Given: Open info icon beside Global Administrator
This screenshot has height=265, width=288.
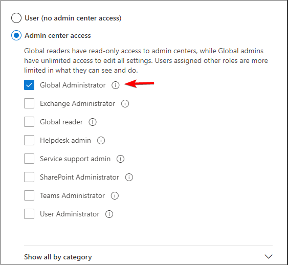Looking at the screenshot, I should 115,85.
